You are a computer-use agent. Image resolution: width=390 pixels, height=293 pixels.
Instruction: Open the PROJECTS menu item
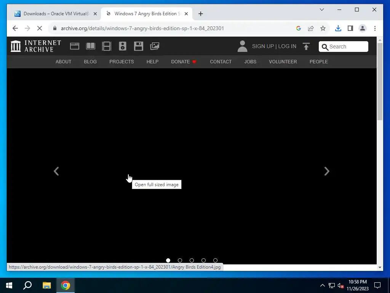[121, 62]
